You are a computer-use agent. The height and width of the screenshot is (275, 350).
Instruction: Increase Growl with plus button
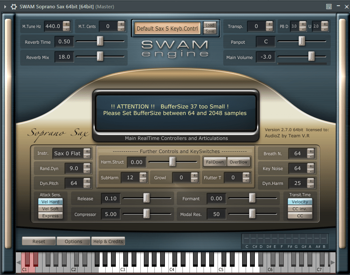click(x=194, y=175)
